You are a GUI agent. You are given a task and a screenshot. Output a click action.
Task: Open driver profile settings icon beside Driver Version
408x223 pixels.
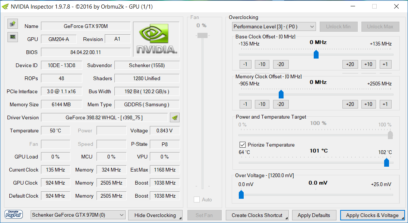tap(175, 118)
